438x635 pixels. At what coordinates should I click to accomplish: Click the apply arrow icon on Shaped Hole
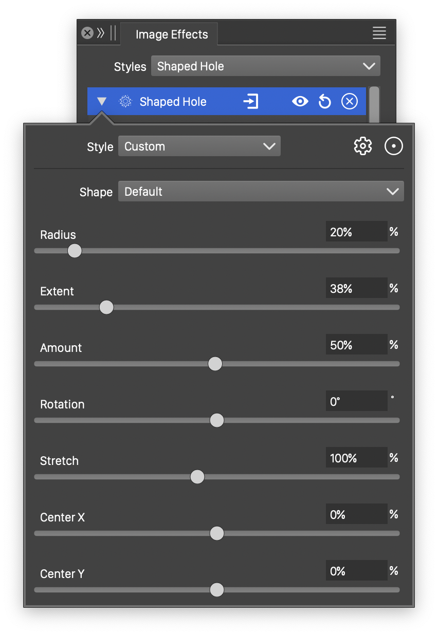pos(250,102)
